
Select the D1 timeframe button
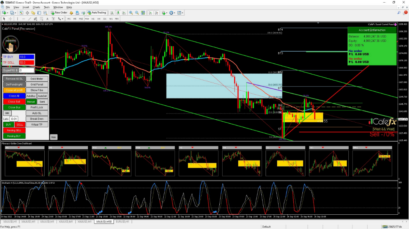(x=105, y=19)
